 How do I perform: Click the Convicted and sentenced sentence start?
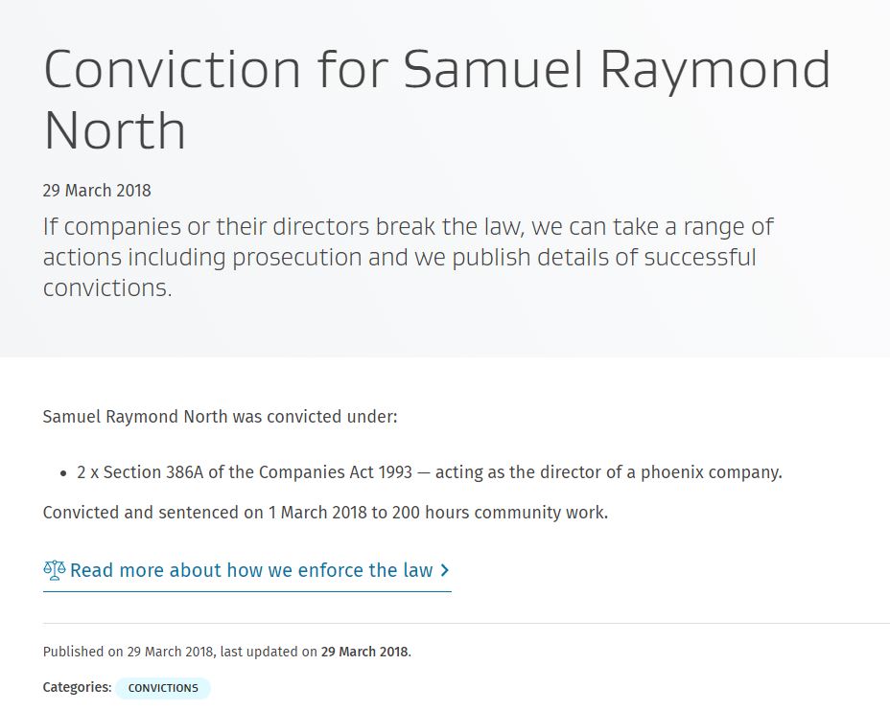tap(98, 513)
